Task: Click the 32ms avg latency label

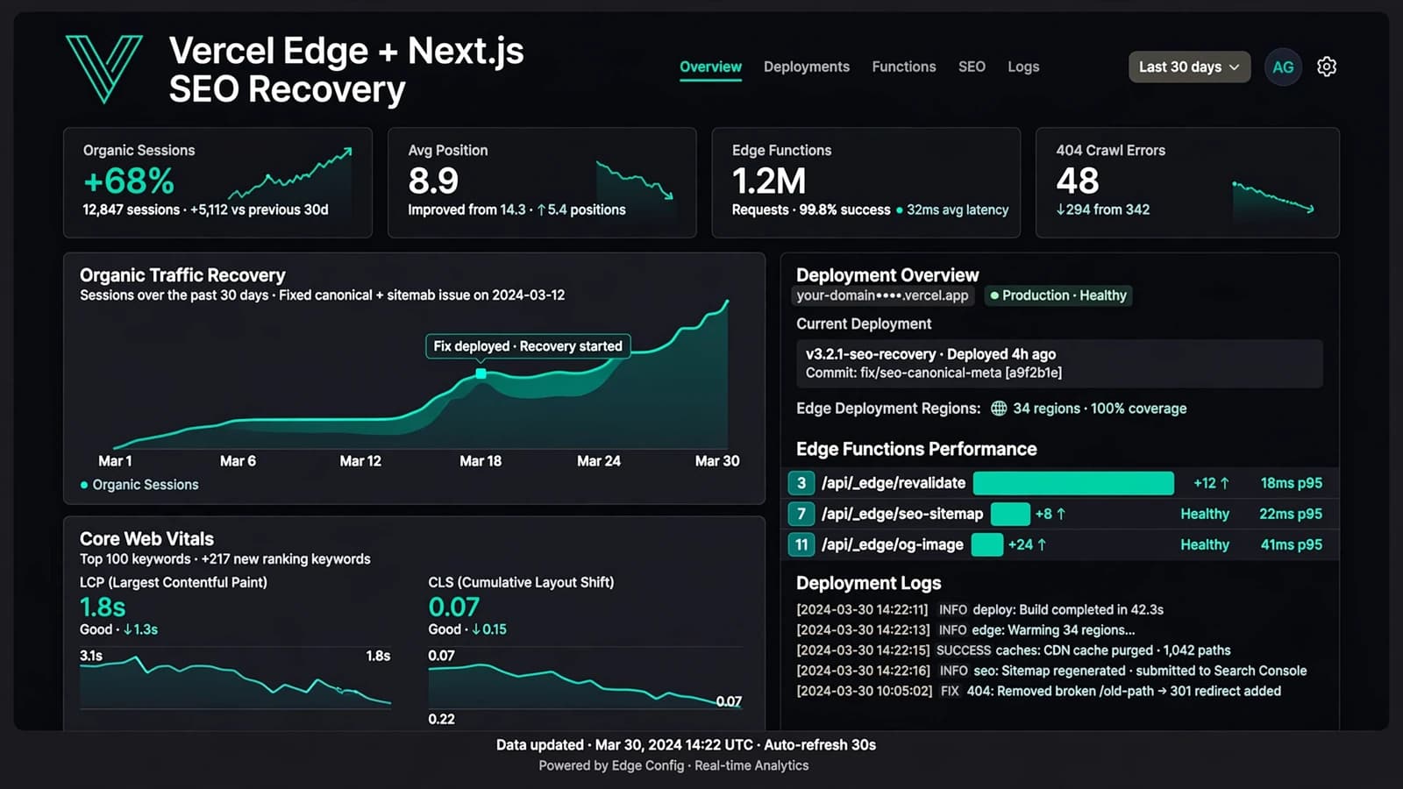Action: coord(958,210)
